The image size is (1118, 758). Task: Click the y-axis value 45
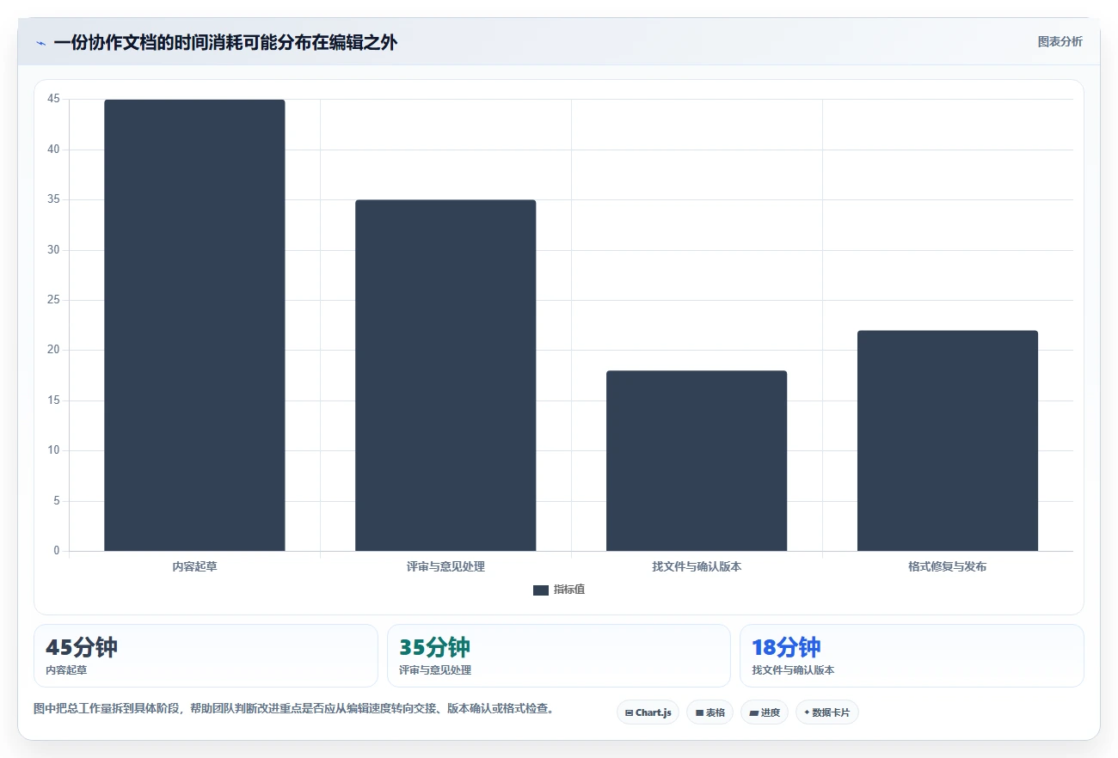pos(54,99)
